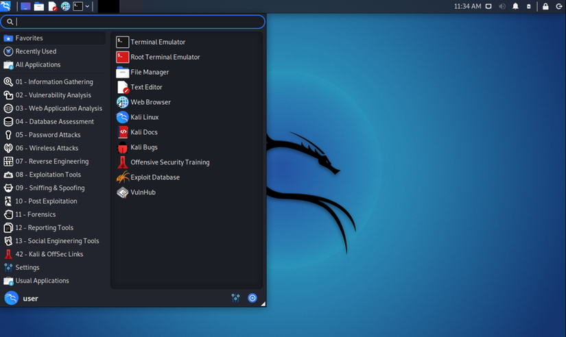Click the black workspace switcher box in panel
This screenshot has width=566, height=337.
(x=108, y=6)
